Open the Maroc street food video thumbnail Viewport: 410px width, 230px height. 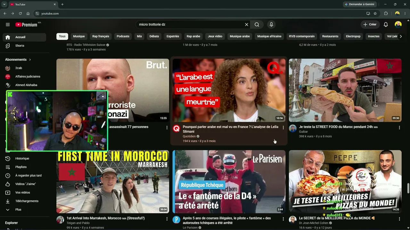click(345, 90)
